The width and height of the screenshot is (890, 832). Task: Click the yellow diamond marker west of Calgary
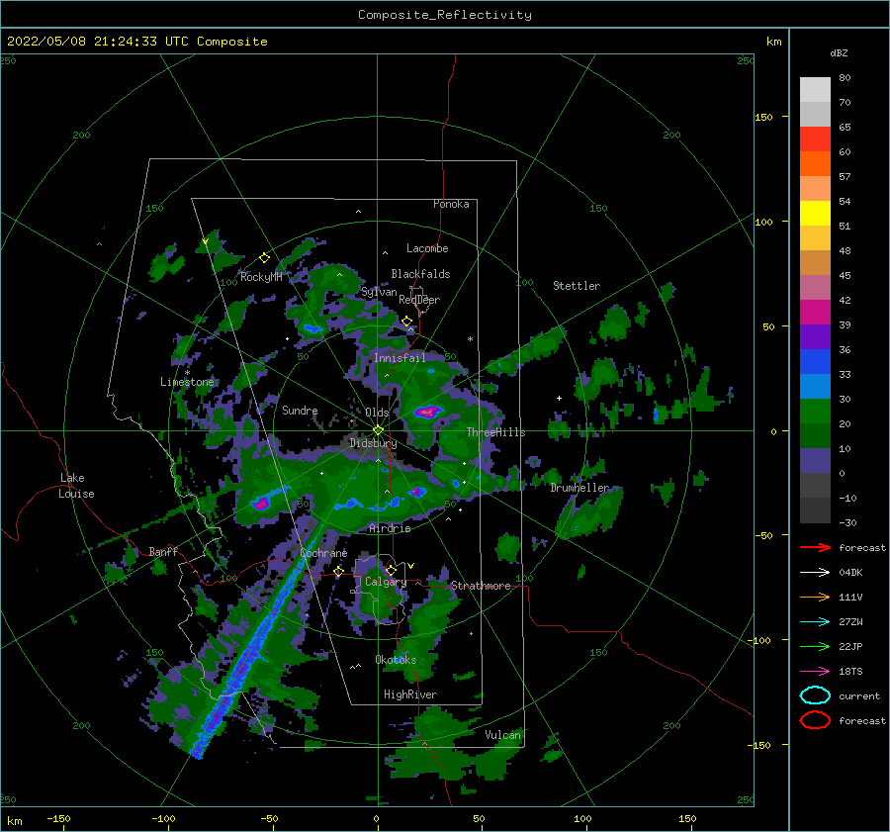tap(339, 571)
